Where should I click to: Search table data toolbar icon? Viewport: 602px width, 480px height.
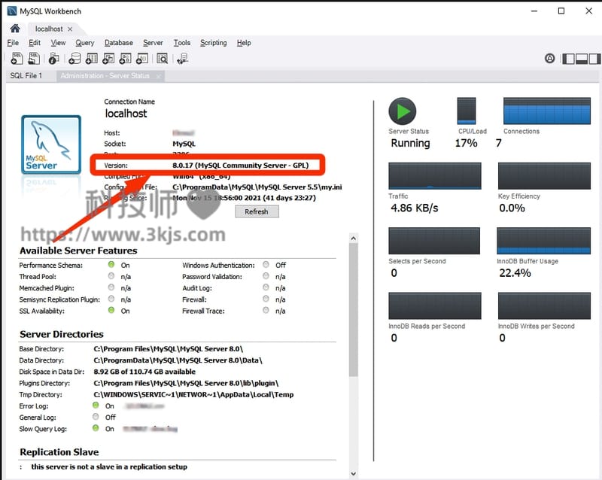(163, 59)
